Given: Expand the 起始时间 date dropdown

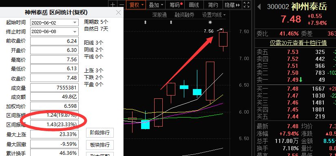Looking at the screenshot, I should 75,22.
